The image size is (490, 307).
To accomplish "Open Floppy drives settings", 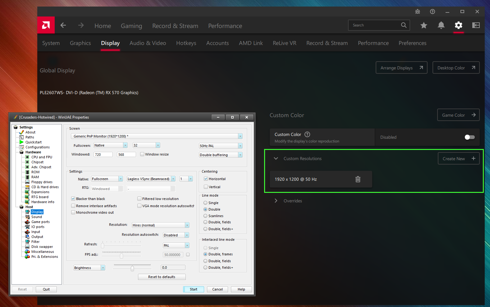I will (42, 182).
